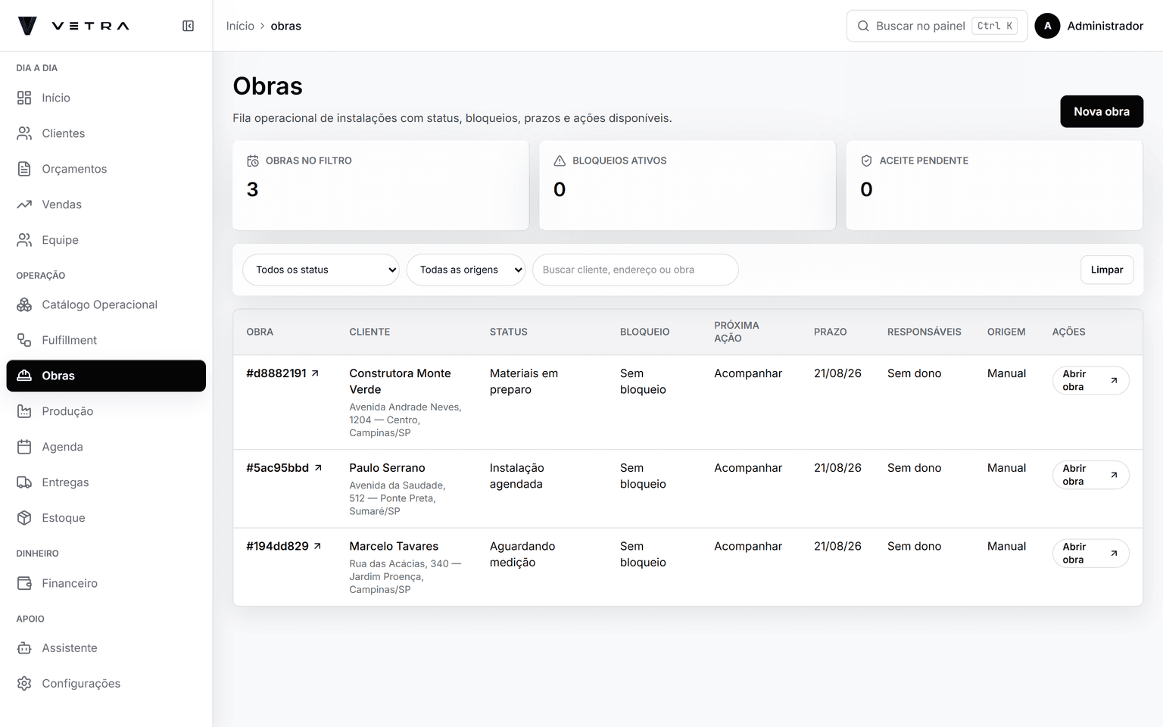This screenshot has width=1163, height=727.
Task: Click the Clientes people icon
Action: (24, 133)
